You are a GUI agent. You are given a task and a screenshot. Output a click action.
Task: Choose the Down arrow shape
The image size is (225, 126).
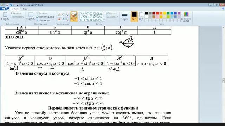[x=81, y=20]
